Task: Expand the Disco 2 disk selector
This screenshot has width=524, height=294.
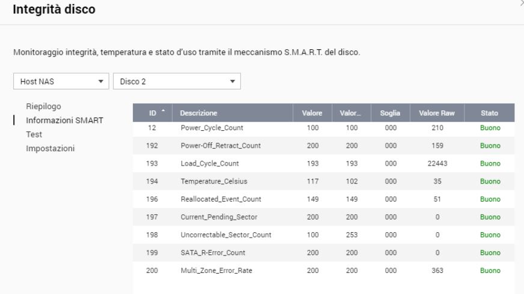Action: [x=177, y=82]
